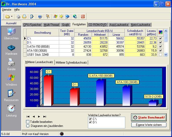The width and height of the screenshot is (172, 137).
Task: Show Mittlerer Schreibdurchsatz chart tab
Action: click(71, 63)
